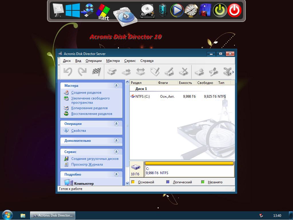Open the Вид menu

pos(78,61)
